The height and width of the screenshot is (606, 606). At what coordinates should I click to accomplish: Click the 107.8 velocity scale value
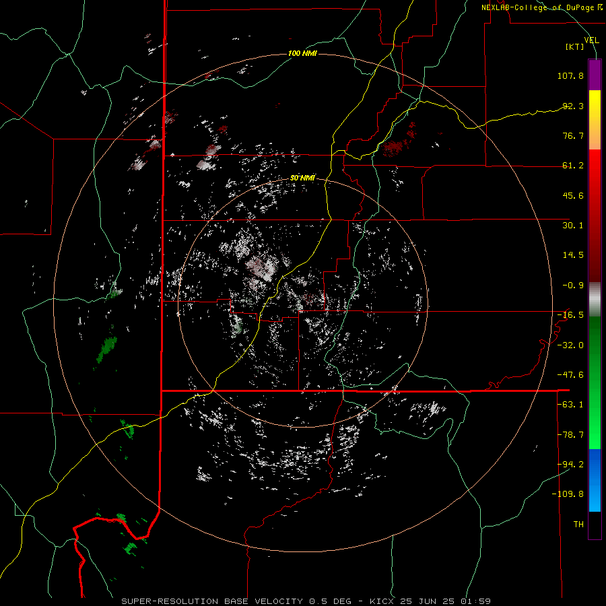(x=570, y=75)
